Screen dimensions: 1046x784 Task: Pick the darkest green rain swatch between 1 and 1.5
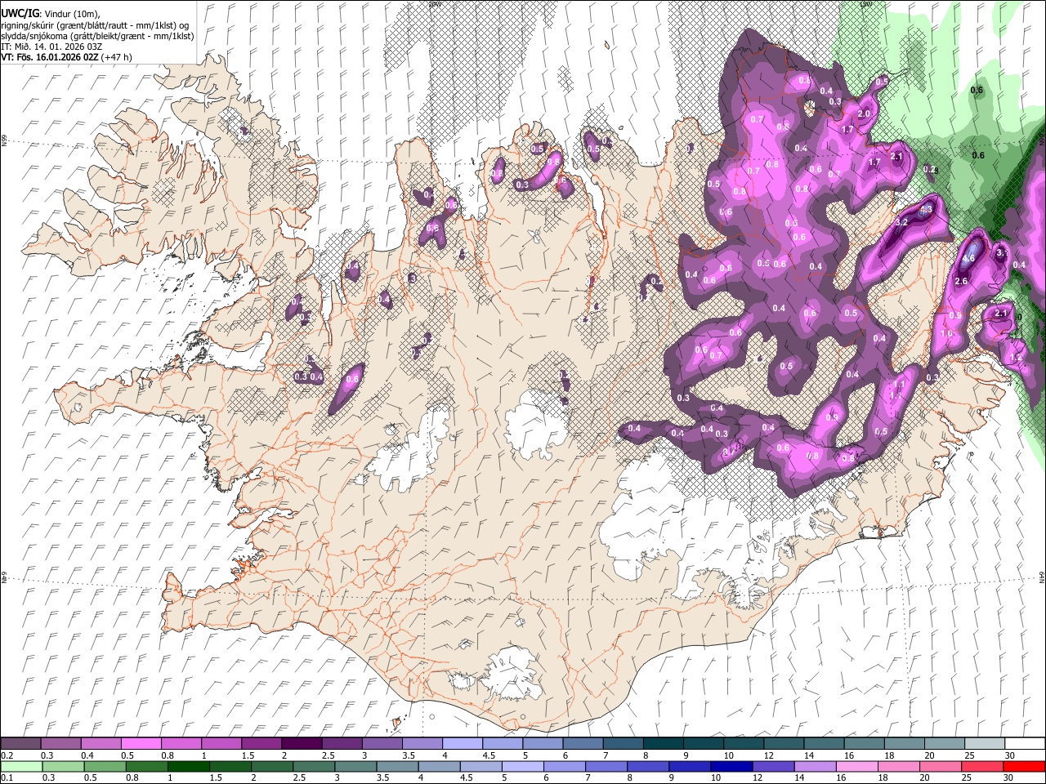[189, 766]
